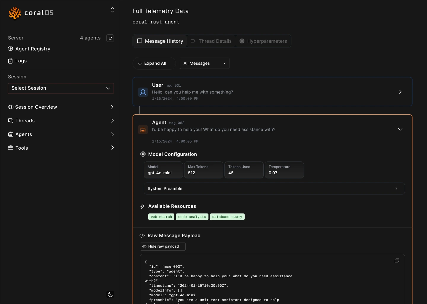Click the web_search resource tag
The image size is (427, 304).
coord(161,217)
